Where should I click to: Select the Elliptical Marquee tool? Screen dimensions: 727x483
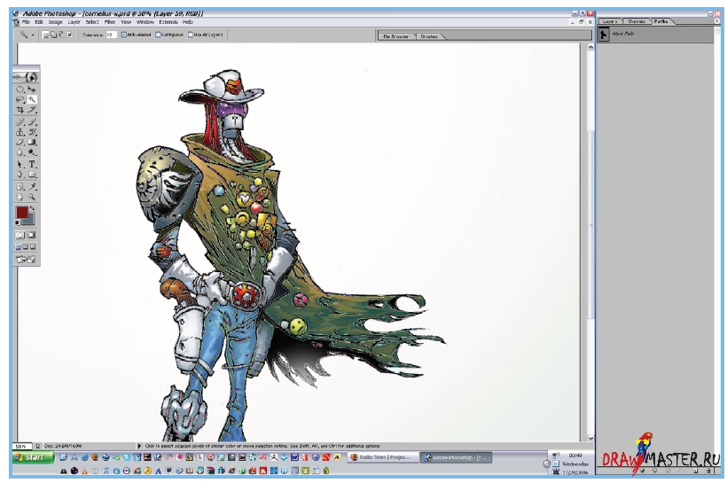click(20, 89)
